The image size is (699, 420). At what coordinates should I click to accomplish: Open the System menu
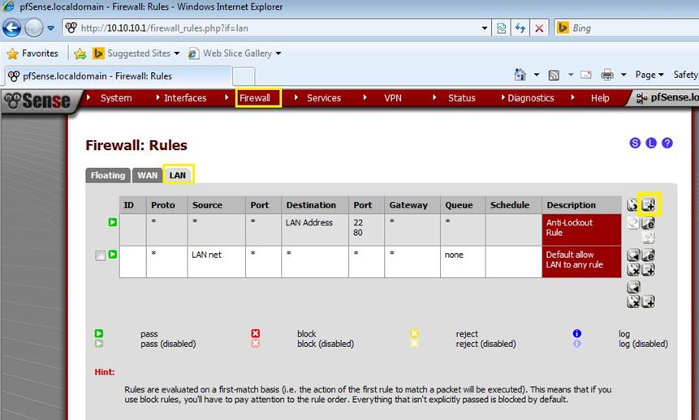tap(116, 98)
